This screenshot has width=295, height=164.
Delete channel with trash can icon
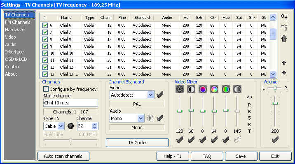point(284,38)
